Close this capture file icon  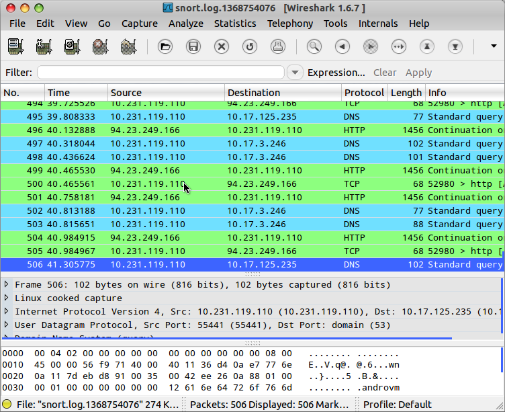pos(222,47)
